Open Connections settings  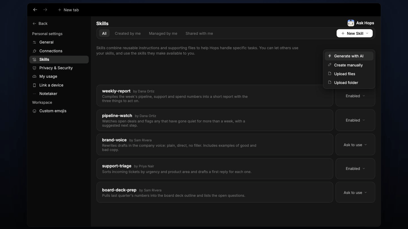pyautogui.click(x=59, y=51)
